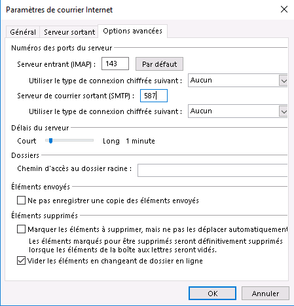294x306 pixels.
Task: Expand the IMAP encrypted connection type dropdown
Action: click(238, 81)
